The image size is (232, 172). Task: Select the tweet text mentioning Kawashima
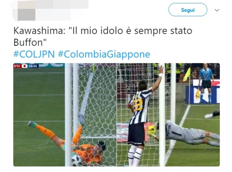(103, 37)
